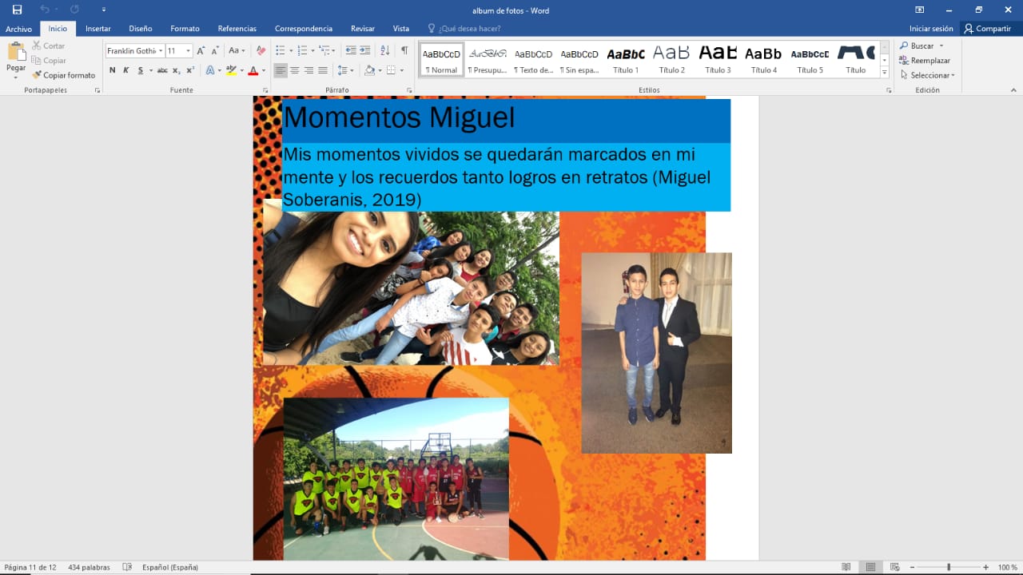Zoom out with the minus button
The height and width of the screenshot is (575, 1023).
(x=912, y=567)
